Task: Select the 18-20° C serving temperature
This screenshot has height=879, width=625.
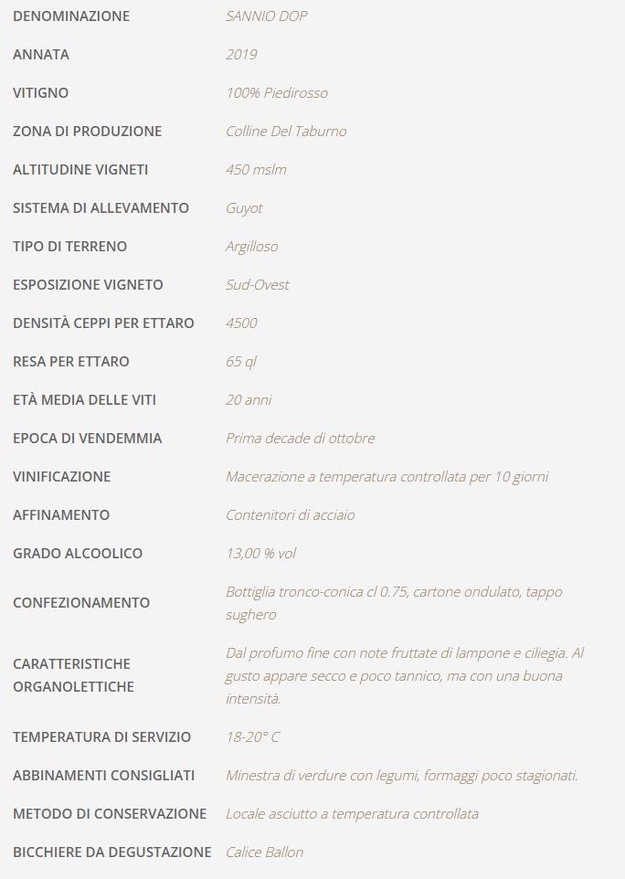Action: point(252,736)
